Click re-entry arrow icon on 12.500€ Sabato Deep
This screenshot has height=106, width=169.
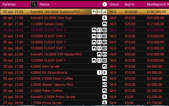[104, 24]
